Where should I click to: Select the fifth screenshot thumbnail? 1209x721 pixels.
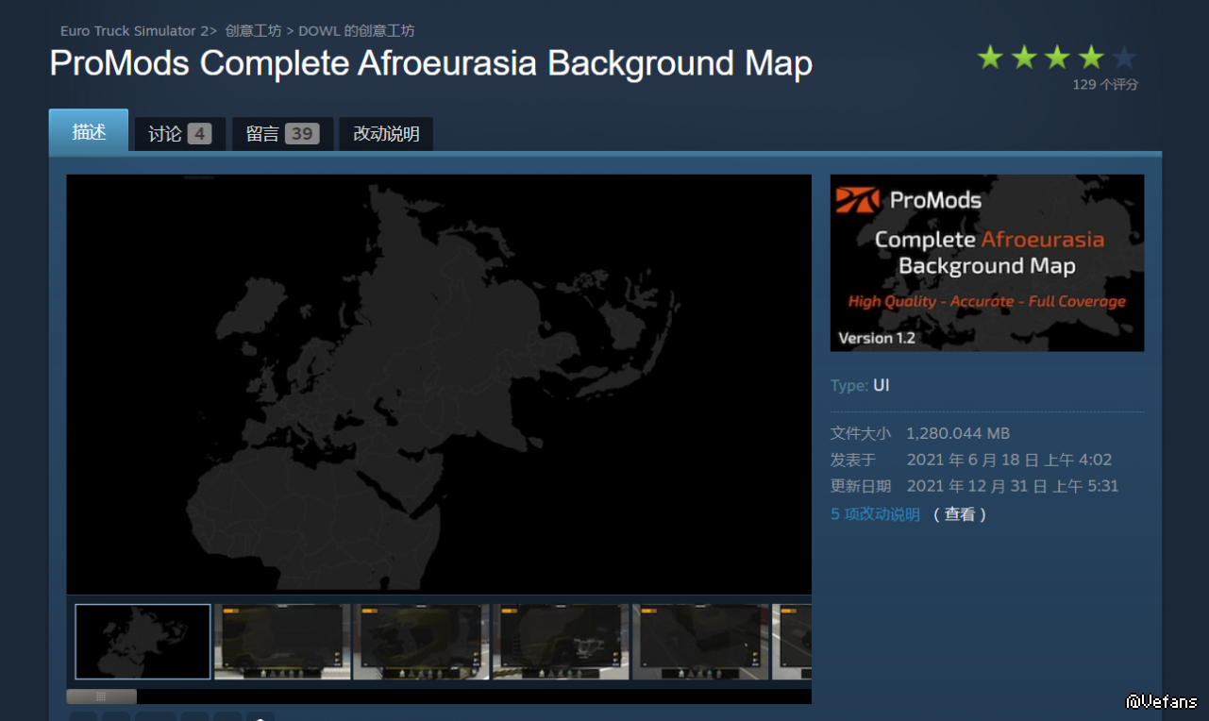click(x=699, y=642)
